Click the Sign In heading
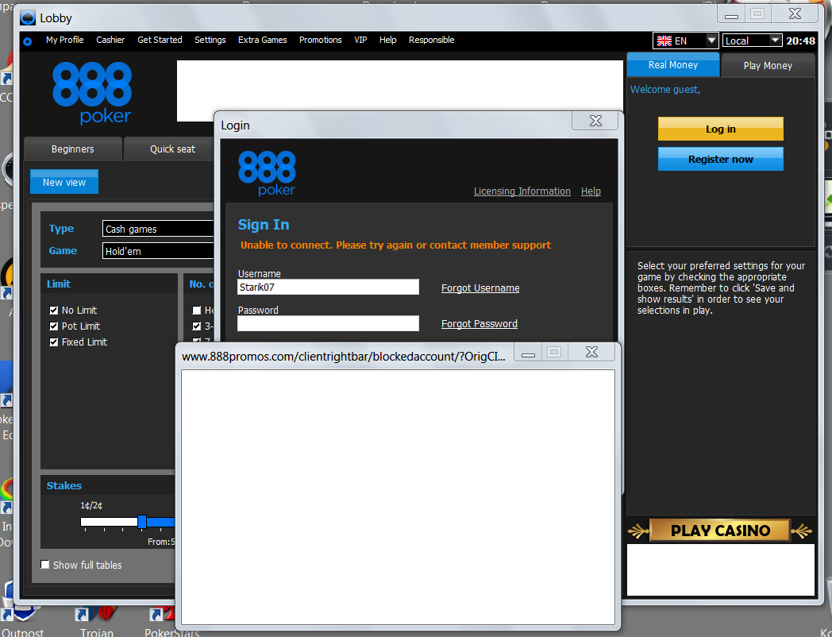Screen dimensions: 832x637 click(264, 225)
